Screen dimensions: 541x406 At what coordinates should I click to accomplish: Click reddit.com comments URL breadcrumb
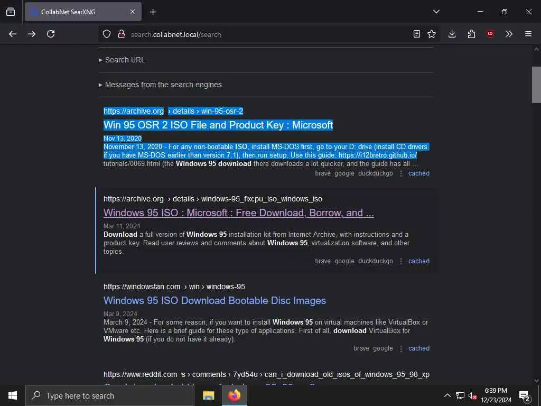pyautogui.click(x=266, y=374)
